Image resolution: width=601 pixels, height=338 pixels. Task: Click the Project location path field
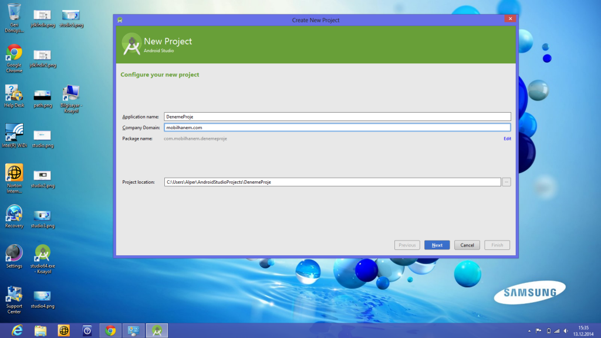tap(332, 182)
